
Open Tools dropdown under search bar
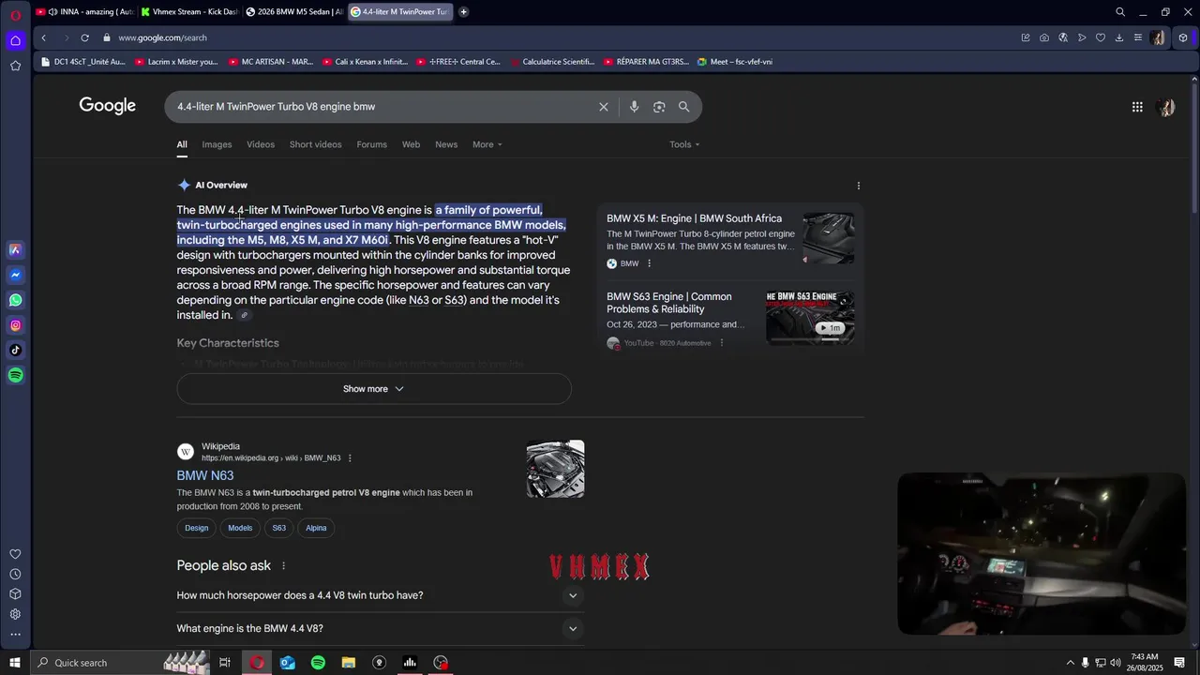click(684, 144)
